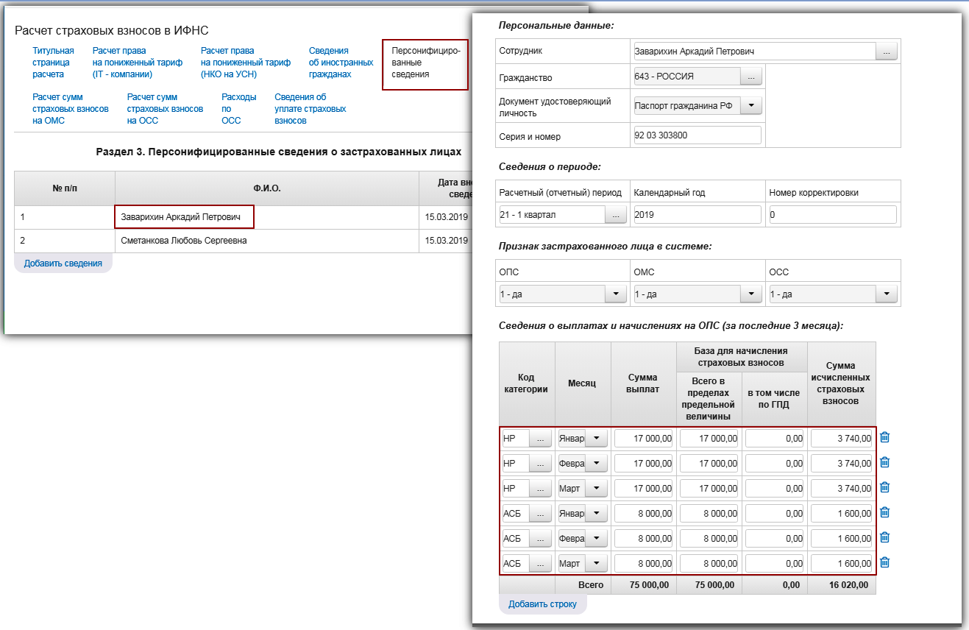Expand the ОПС insured status dropdown
The image size is (969, 630).
pyautogui.click(x=616, y=294)
